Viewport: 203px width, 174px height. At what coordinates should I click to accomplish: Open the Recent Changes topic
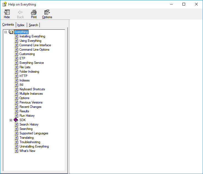coord(30,107)
